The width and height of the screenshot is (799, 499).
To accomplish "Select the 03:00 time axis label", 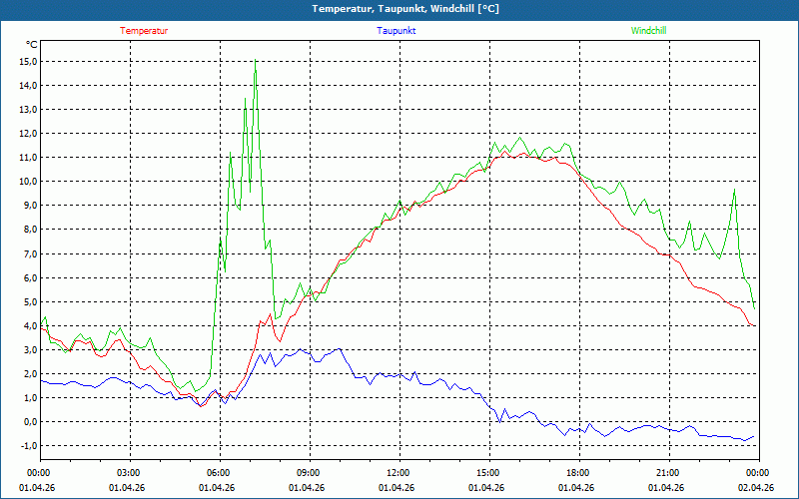I will [129, 473].
